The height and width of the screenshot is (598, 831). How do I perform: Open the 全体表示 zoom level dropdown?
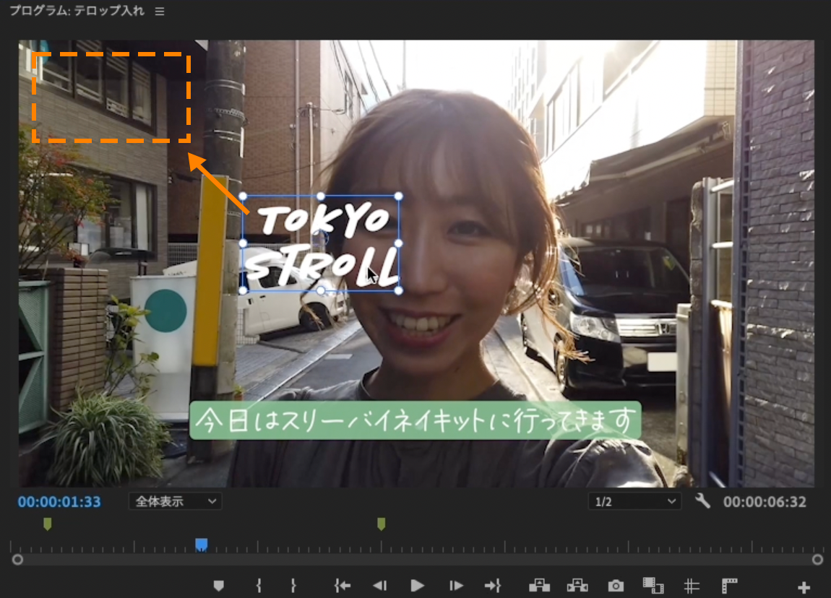pos(175,501)
